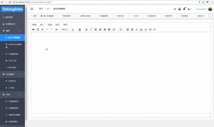Screen dimensions: 214x127
Task: Open 权限测试页 in sidebar
Action: tap(12, 24)
